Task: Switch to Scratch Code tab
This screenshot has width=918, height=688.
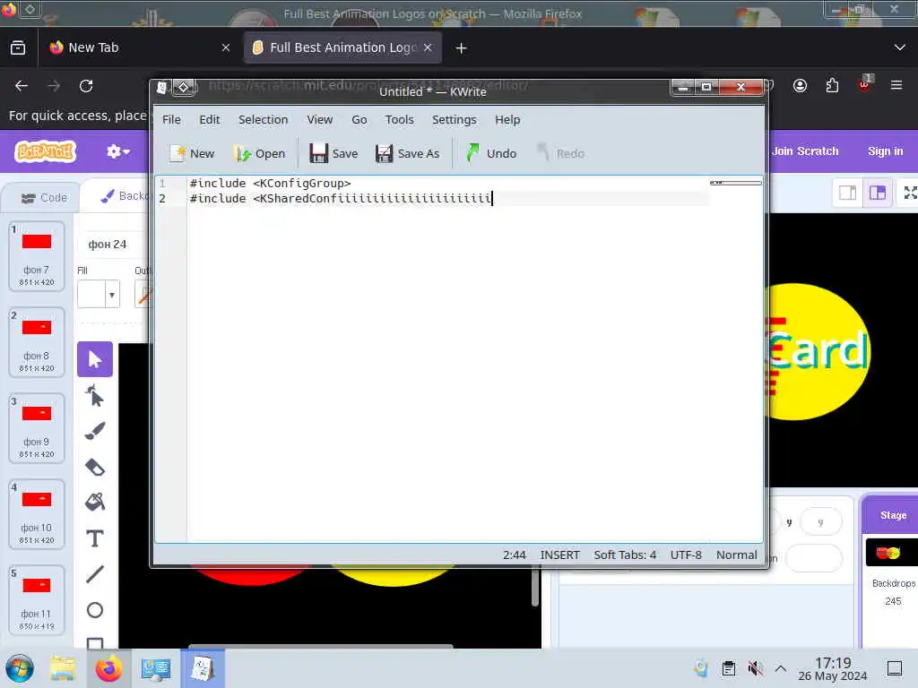Action: point(44,198)
